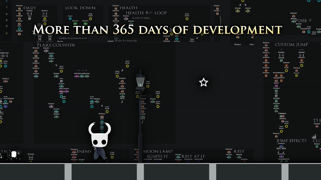Select Pickup trigger 36 under Dash

click(x=19, y=34)
